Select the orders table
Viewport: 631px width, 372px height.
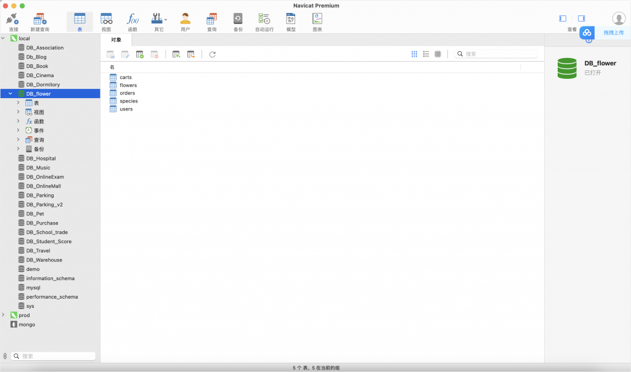[127, 93]
